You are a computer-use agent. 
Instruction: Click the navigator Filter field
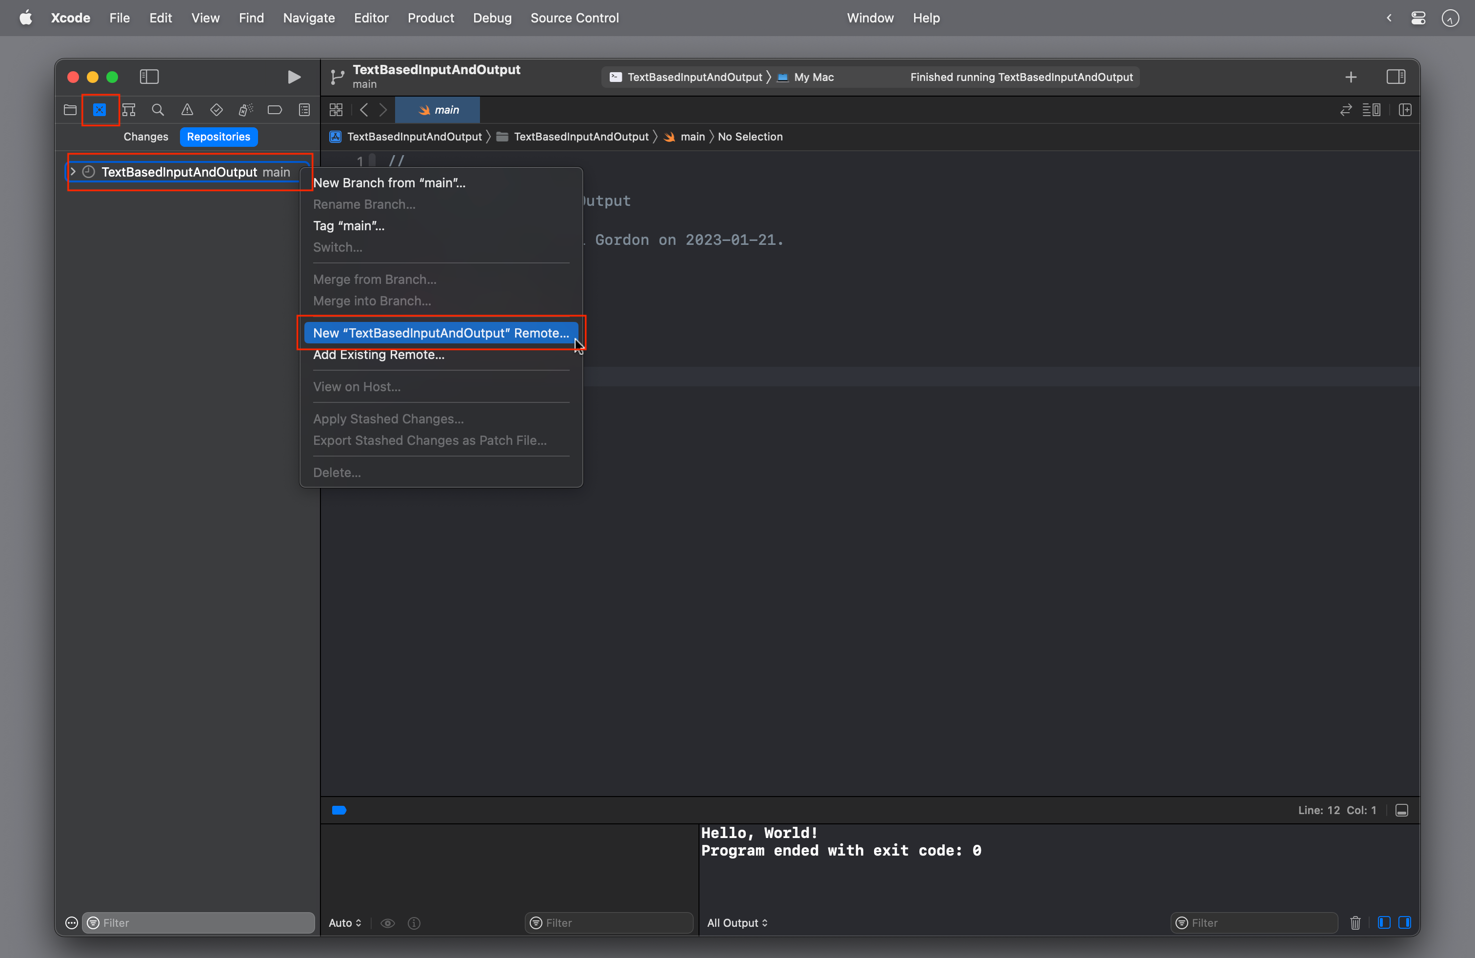pos(199,923)
